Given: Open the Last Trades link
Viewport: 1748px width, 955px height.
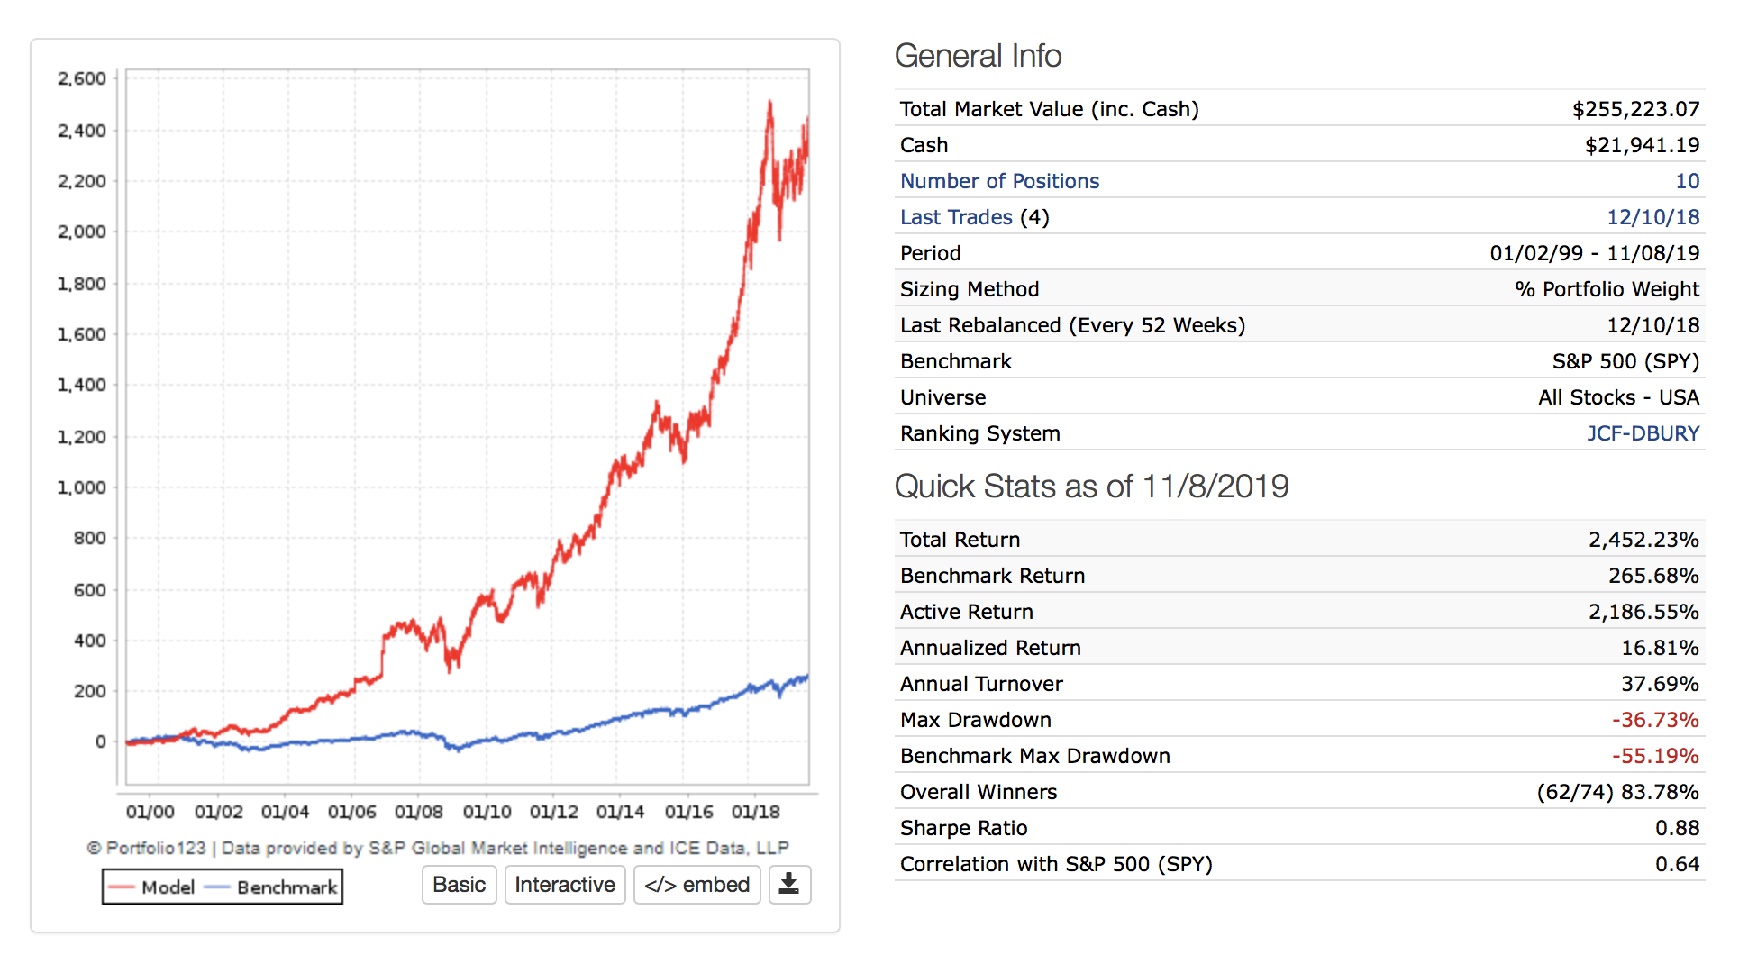Looking at the screenshot, I should pos(956,217).
